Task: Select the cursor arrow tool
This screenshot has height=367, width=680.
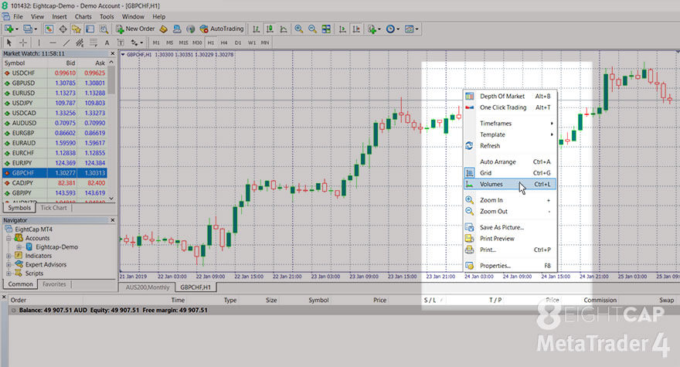Action: [9, 42]
